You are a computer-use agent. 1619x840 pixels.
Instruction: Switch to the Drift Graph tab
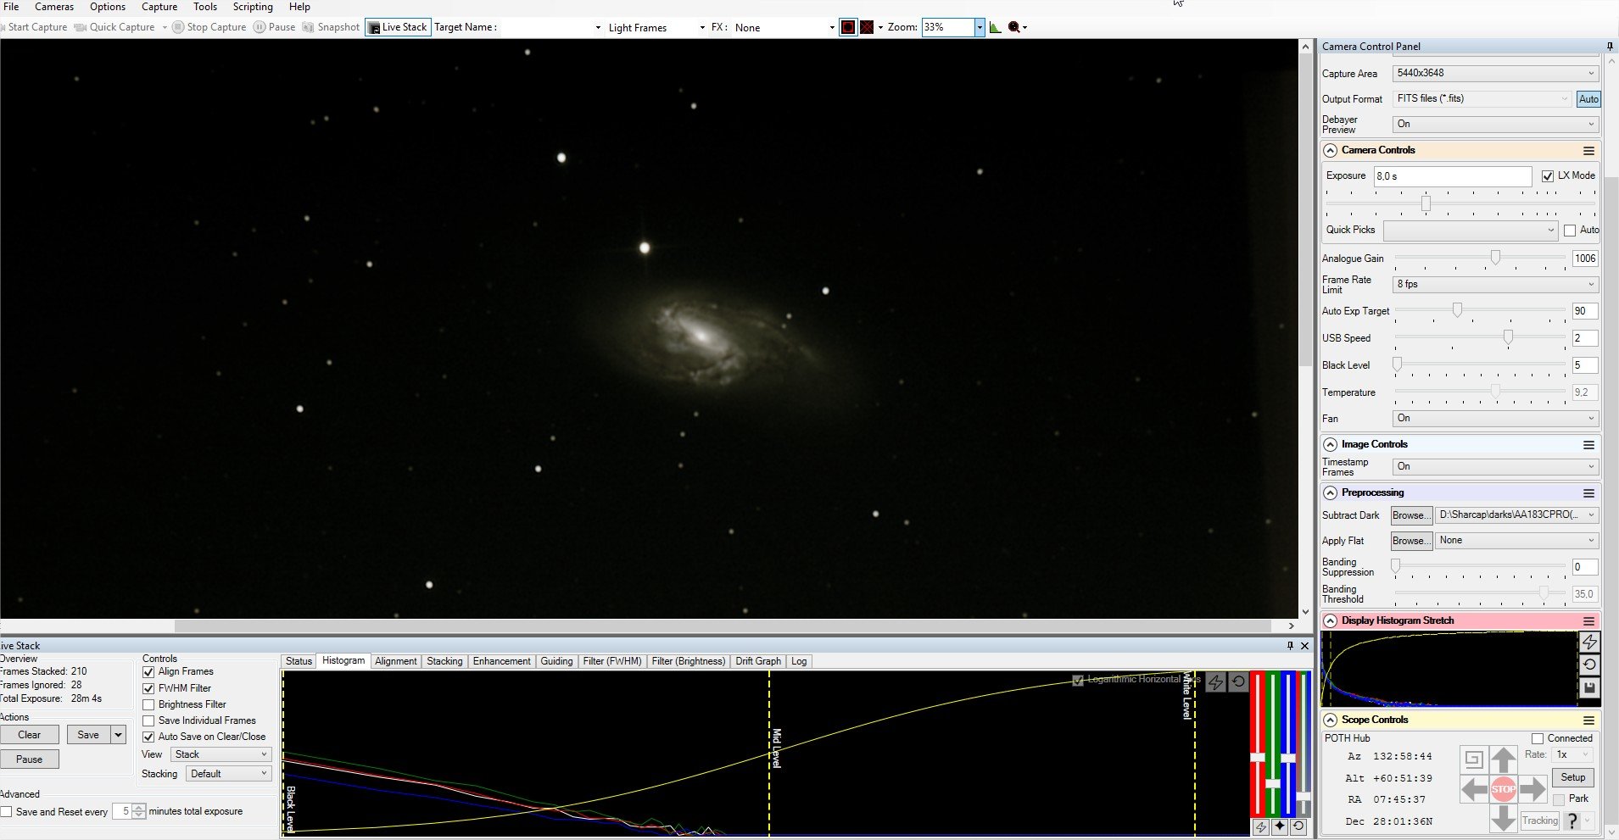[x=757, y=661]
